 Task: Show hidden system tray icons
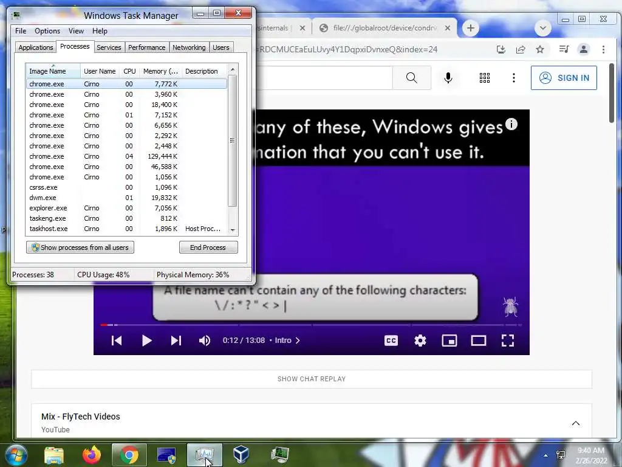[546, 455]
